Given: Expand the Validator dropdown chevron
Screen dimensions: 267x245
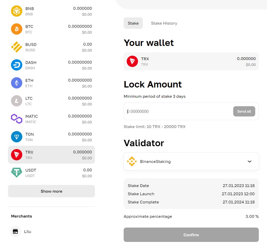Looking at the screenshot, I should click(250, 161).
